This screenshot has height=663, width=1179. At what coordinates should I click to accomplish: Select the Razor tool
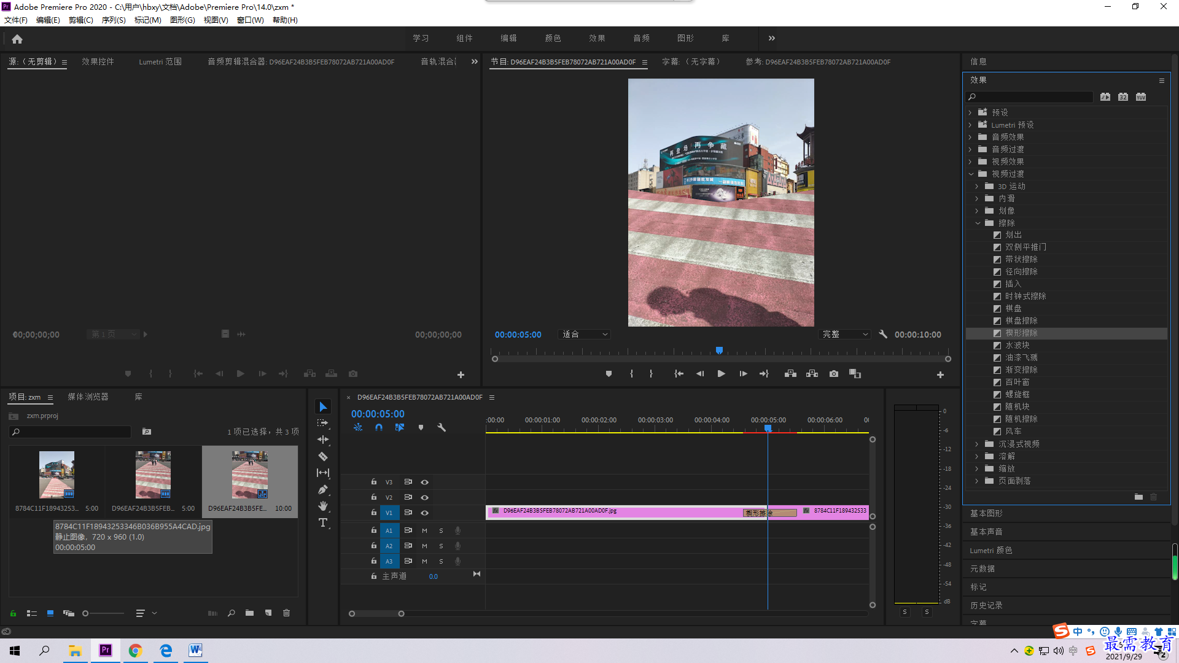click(323, 456)
